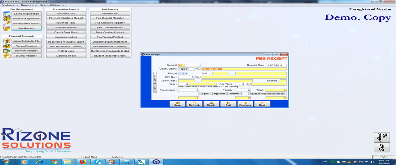Click the Receipt Voucher basket icon
Image resolution: width=396 pixels, height=165 pixels.
(6, 46)
